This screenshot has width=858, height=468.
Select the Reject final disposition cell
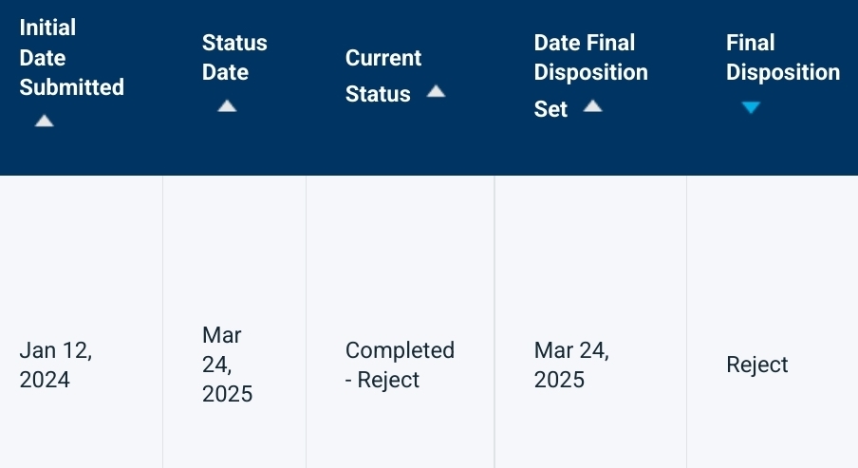coord(756,365)
